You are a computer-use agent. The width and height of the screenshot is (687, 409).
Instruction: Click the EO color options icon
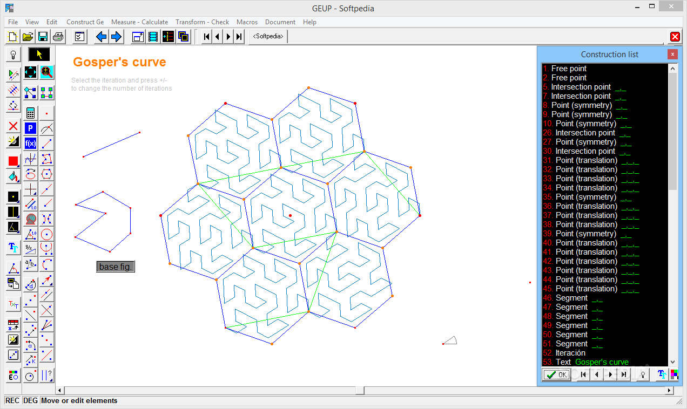pos(14,376)
